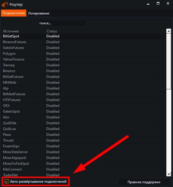Select the FinamGrpc source row
The height and width of the screenshot is (187, 173).
[x=84, y=146]
